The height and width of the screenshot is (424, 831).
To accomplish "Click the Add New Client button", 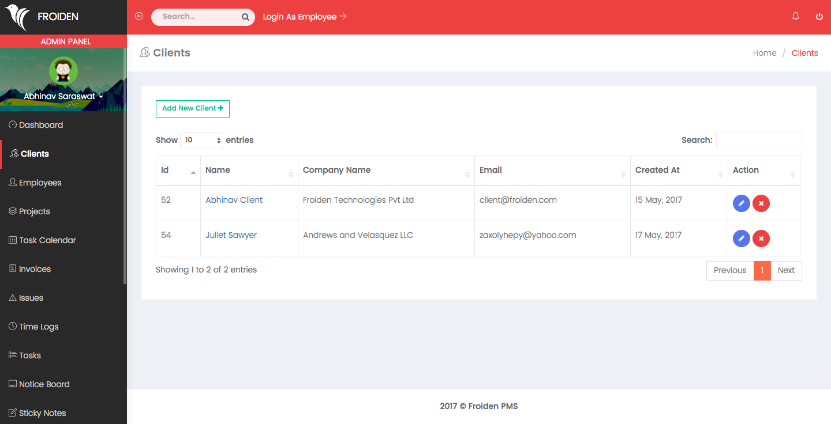I will [193, 108].
